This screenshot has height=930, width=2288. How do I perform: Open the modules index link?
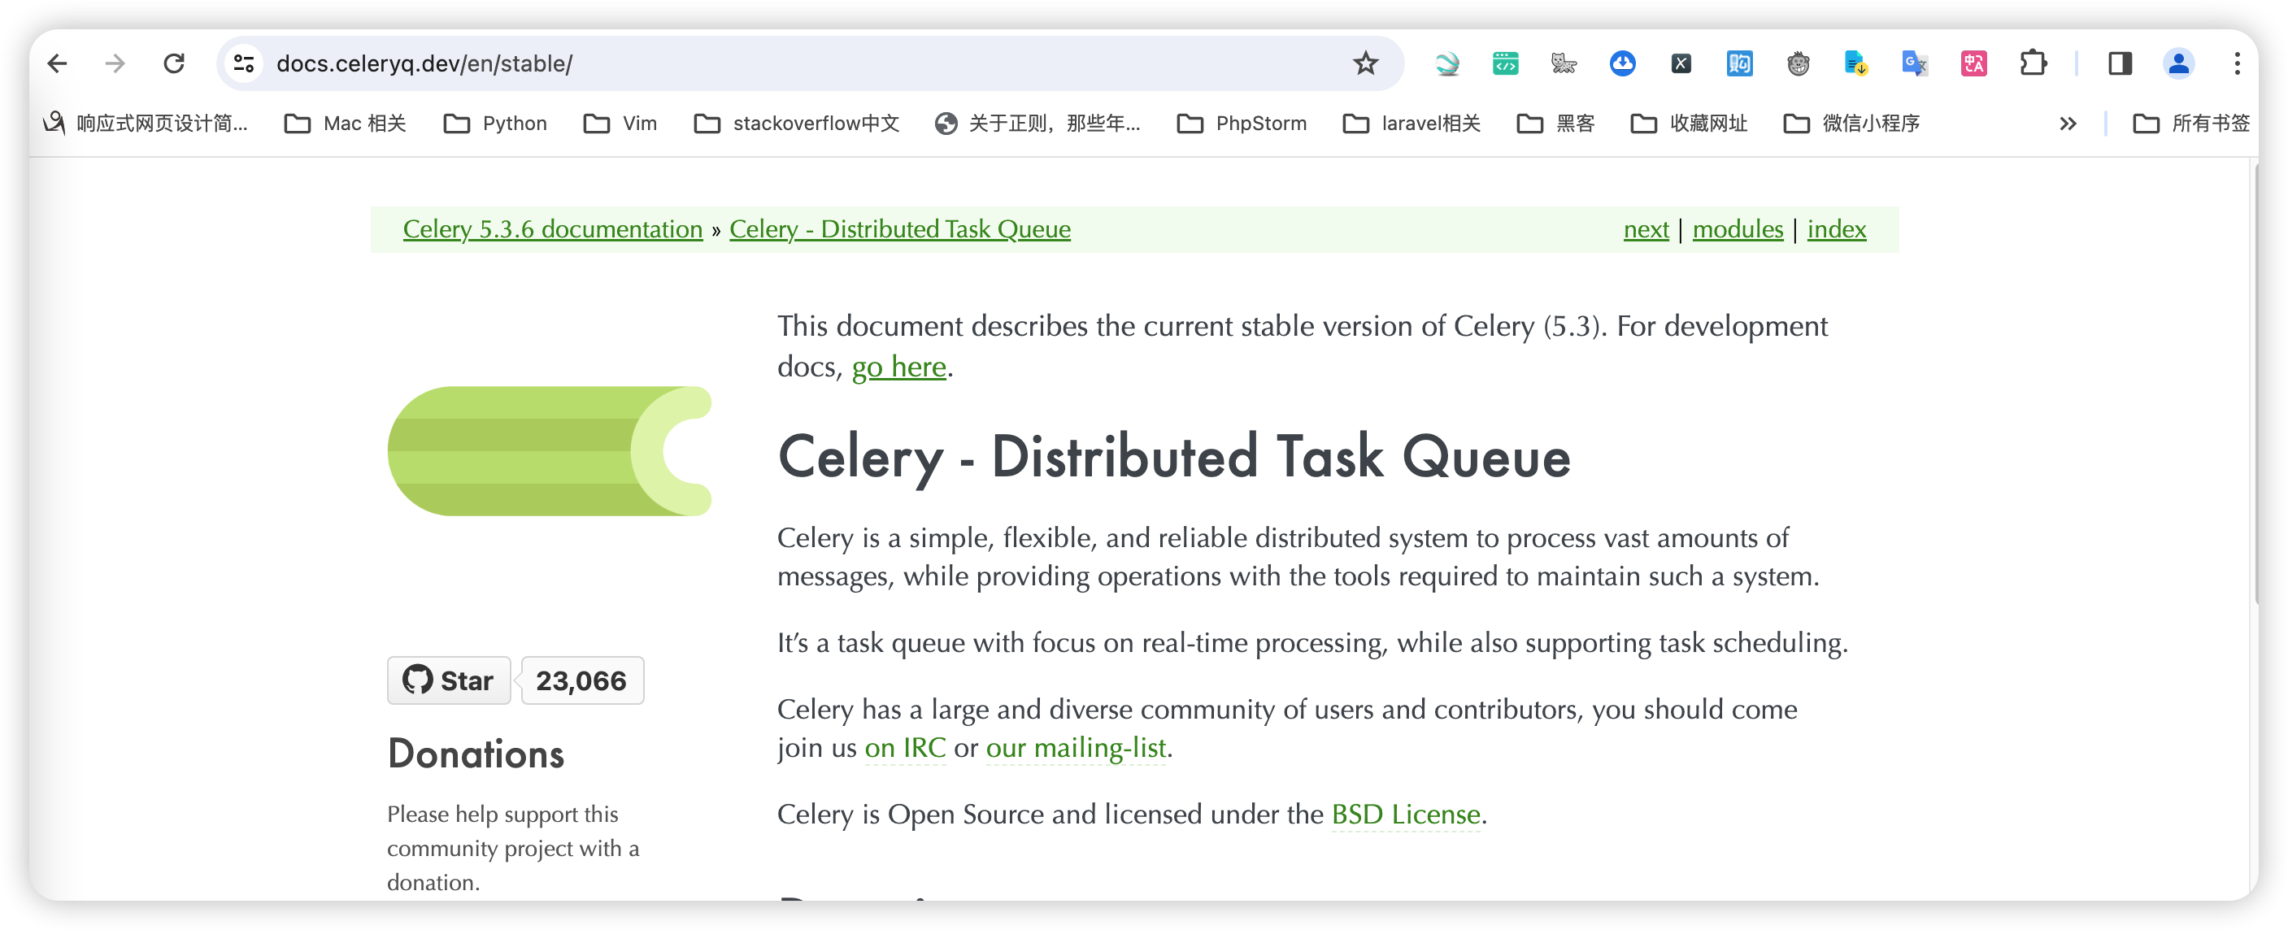[x=1738, y=229]
